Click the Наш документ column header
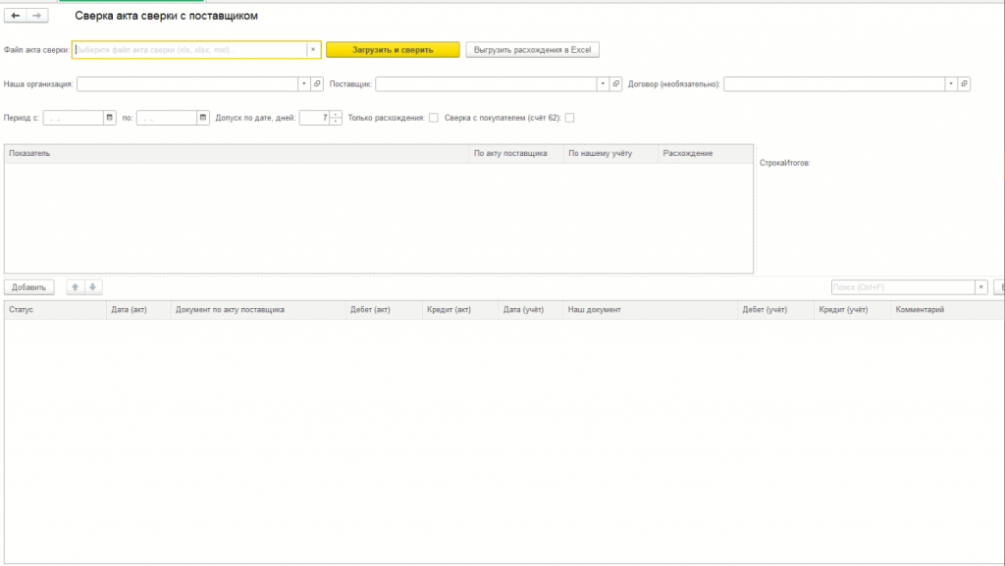Viewport: 1005px width, 566px height. point(651,310)
